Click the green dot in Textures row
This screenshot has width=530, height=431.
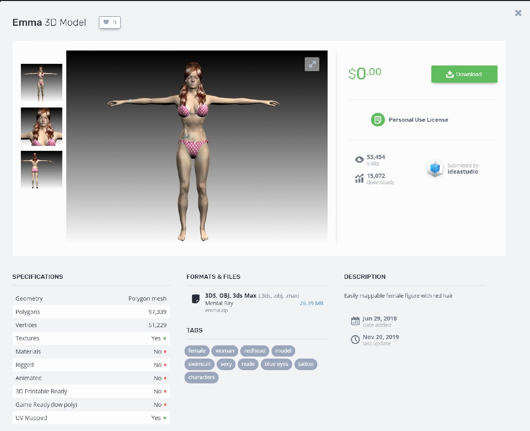point(165,338)
